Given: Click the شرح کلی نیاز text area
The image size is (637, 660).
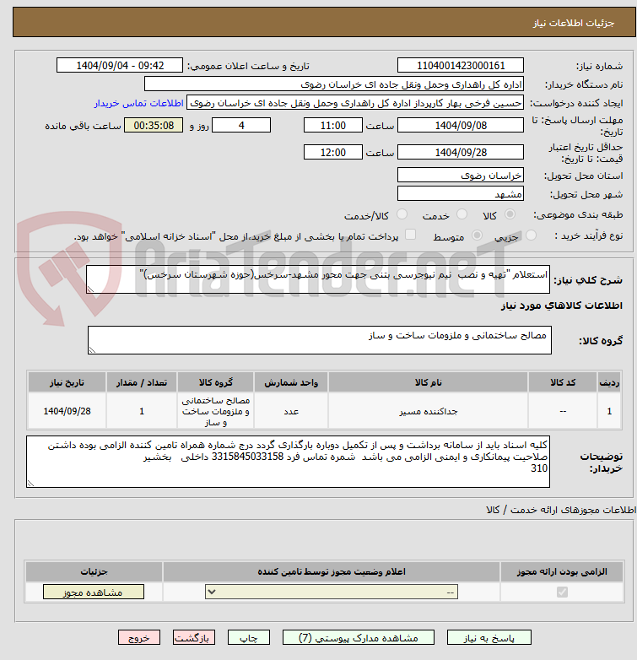Looking at the screenshot, I should (x=318, y=279).
